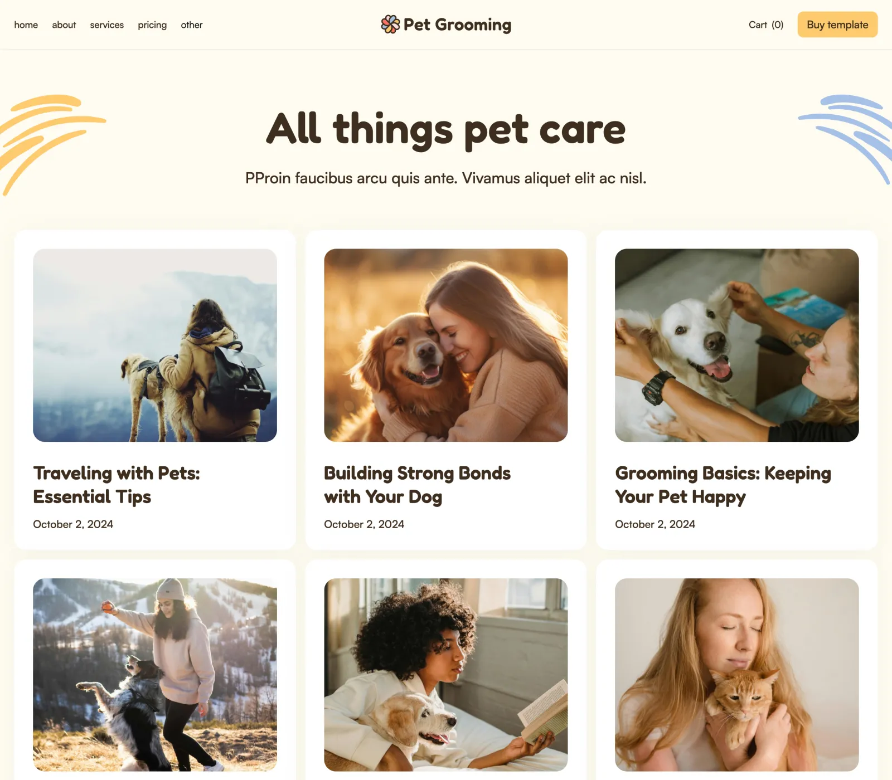Open Building Strong Bonds with Your Dog article
The width and height of the screenshot is (892, 780).
tap(417, 485)
